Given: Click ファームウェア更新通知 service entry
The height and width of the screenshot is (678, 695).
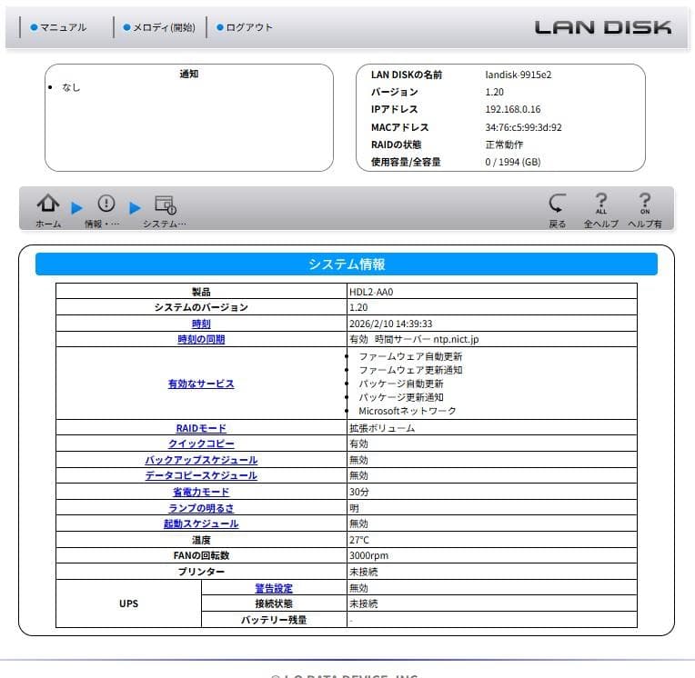Looking at the screenshot, I should pos(410,370).
